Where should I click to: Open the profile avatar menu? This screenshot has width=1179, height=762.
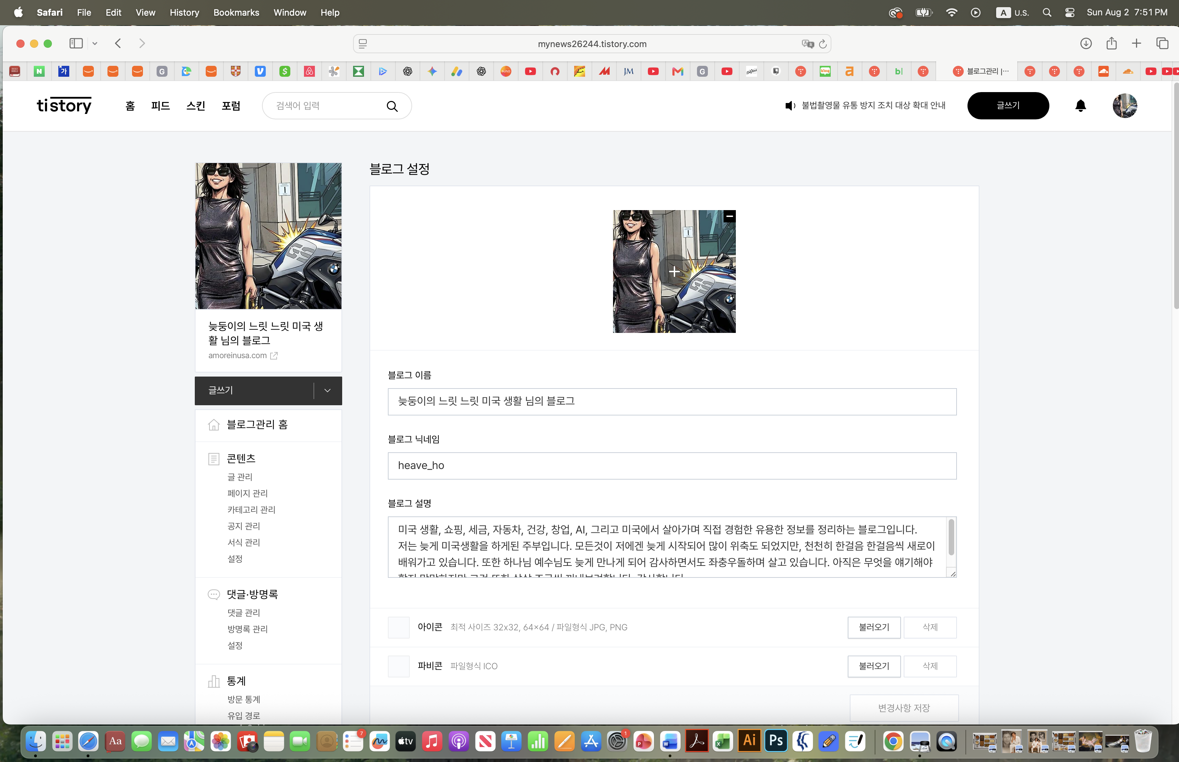1124,105
